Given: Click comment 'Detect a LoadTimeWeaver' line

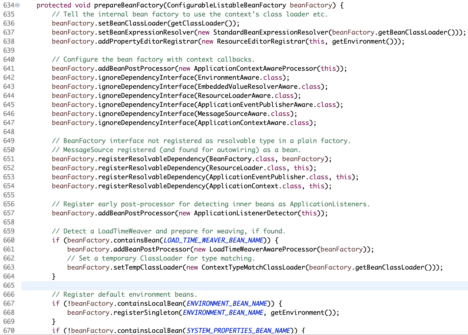Looking at the screenshot, I should pos(169,231).
